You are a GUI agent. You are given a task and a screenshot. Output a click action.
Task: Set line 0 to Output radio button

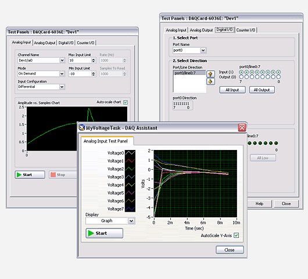(x=278, y=77)
